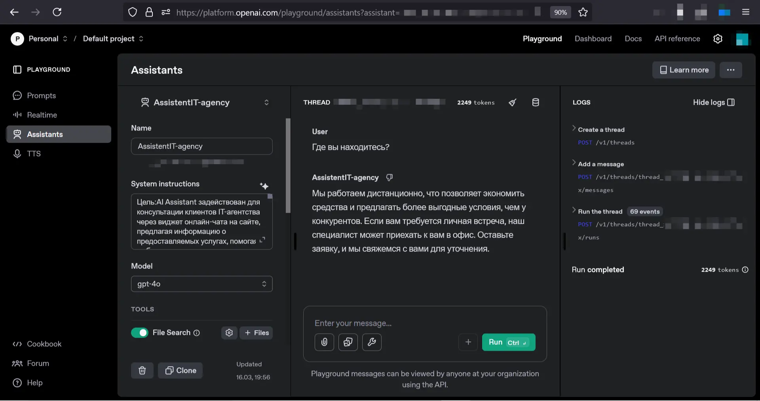
Task: Click the 90% zoom level indicator
Action: pyautogui.click(x=560, y=12)
